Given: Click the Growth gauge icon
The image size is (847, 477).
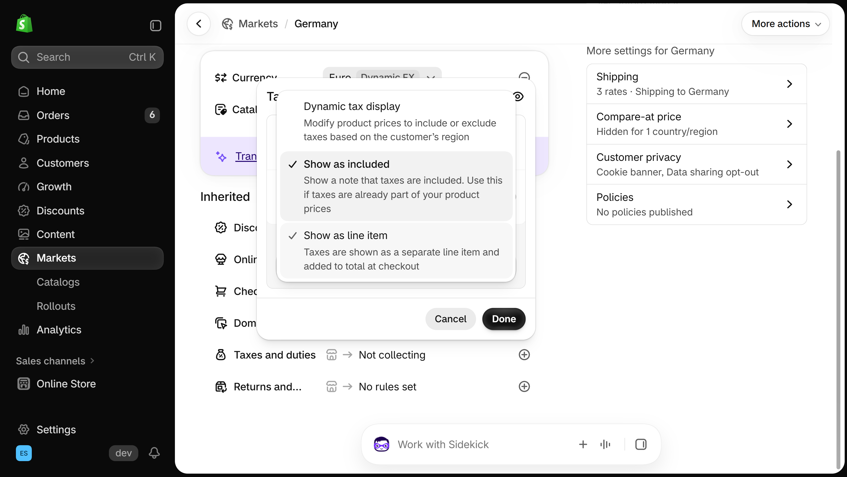Looking at the screenshot, I should [24, 187].
